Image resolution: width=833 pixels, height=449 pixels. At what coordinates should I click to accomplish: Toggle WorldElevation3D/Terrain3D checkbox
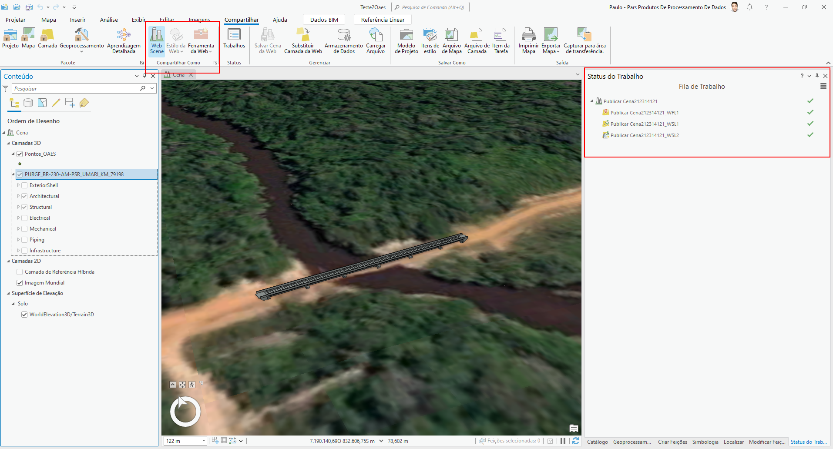(24, 315)
